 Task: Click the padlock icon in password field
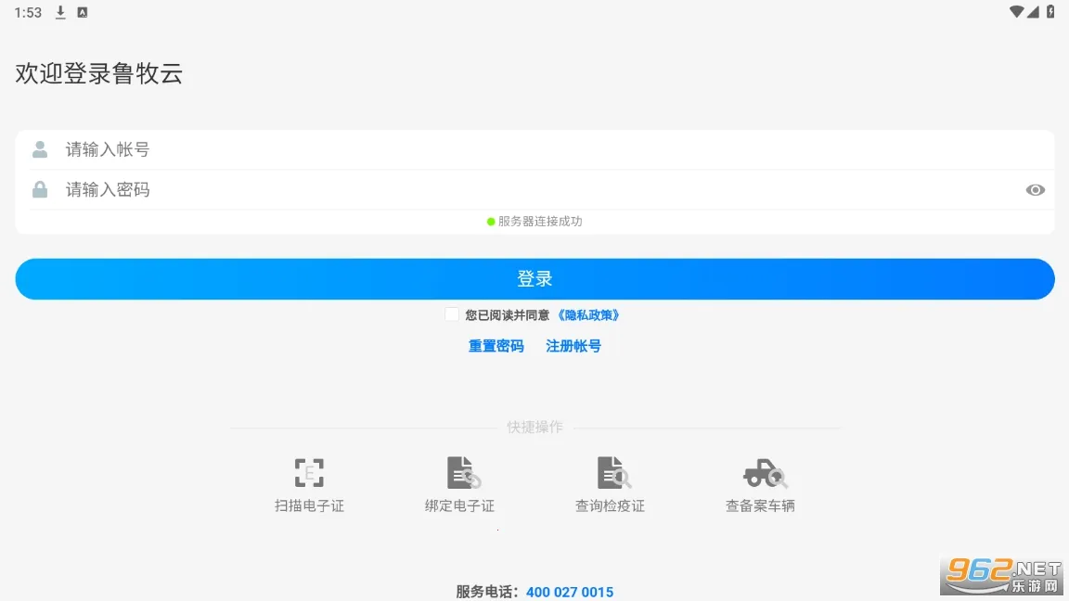(39, 189)
